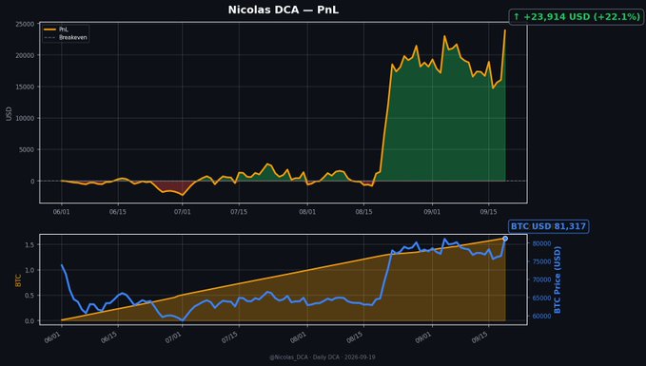Image resolution: width=646 pixels, height=366 pixels.
Task: Click the 20000 tick on the USD axis
Action: coord(25,55)
